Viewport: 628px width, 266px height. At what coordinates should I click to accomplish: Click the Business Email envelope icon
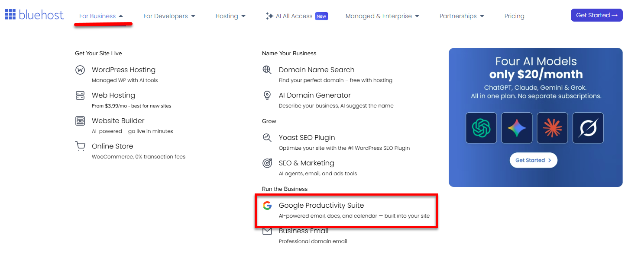[x=267, y=231]
